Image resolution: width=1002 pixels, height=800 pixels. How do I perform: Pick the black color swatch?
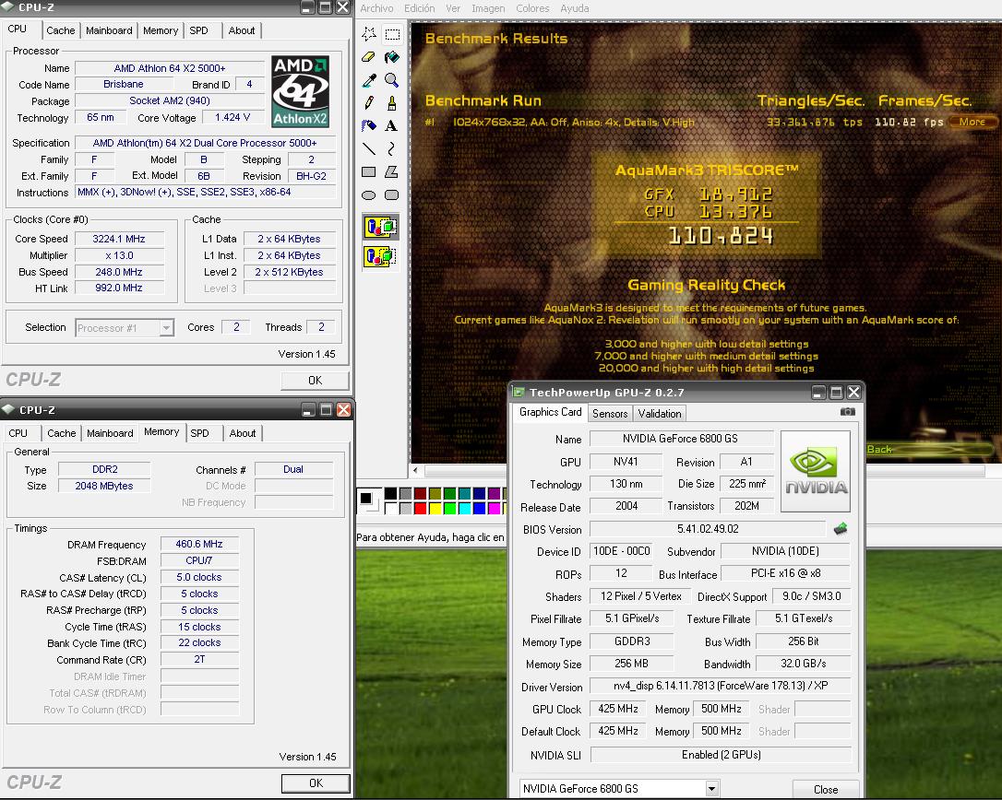pyautogui.click(x=390, y=493)
